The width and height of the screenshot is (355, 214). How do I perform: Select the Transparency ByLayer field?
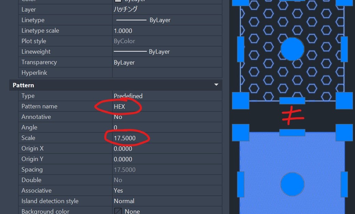click(x=167, y=62)
